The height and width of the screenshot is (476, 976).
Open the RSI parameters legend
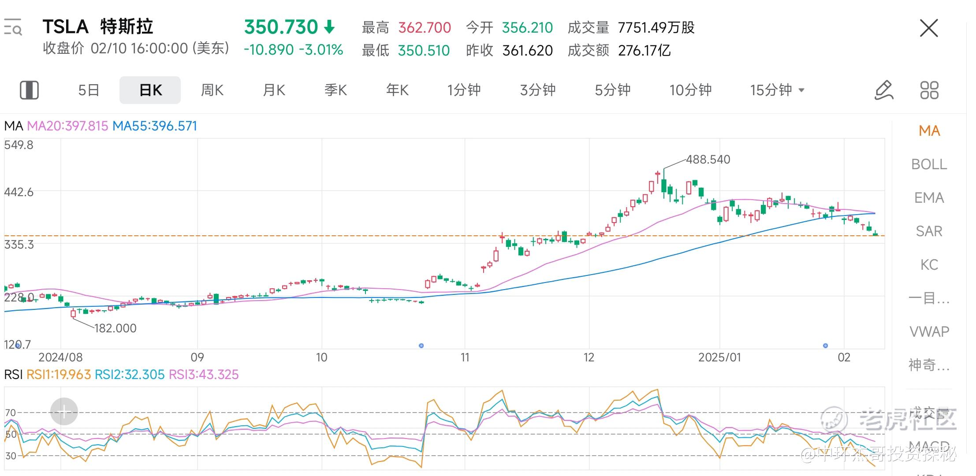point(121,375)
